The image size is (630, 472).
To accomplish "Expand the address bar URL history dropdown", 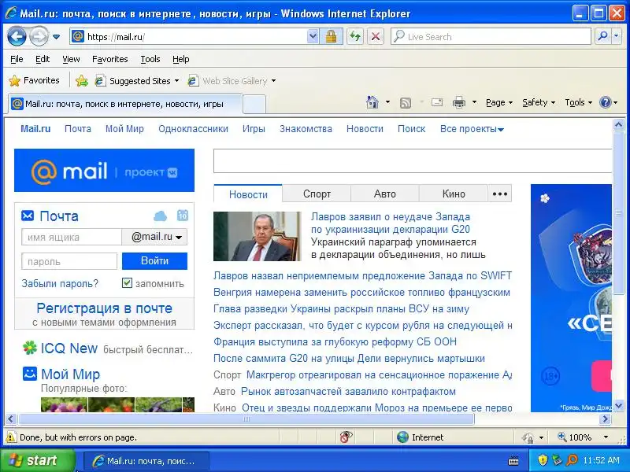I will (x=313, y=37).
